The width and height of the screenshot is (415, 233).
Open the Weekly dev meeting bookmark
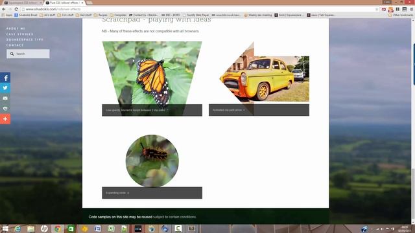pyautogui.click(x=258, y=15)
